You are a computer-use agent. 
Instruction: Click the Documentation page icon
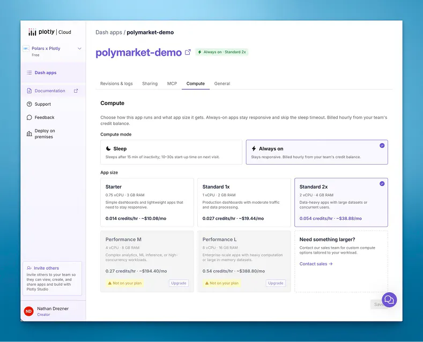pos(29,91)
